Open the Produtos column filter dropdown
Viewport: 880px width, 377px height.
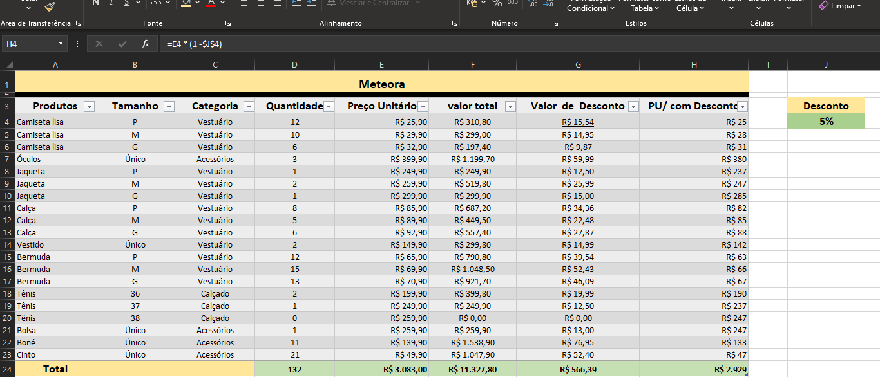pos(89,107)
